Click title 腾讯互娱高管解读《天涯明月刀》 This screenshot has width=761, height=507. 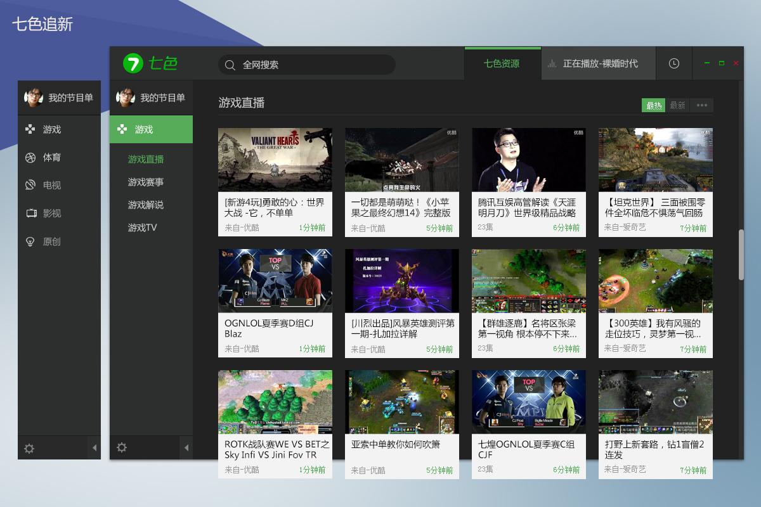pyautogui.click(x=527, y=207)
